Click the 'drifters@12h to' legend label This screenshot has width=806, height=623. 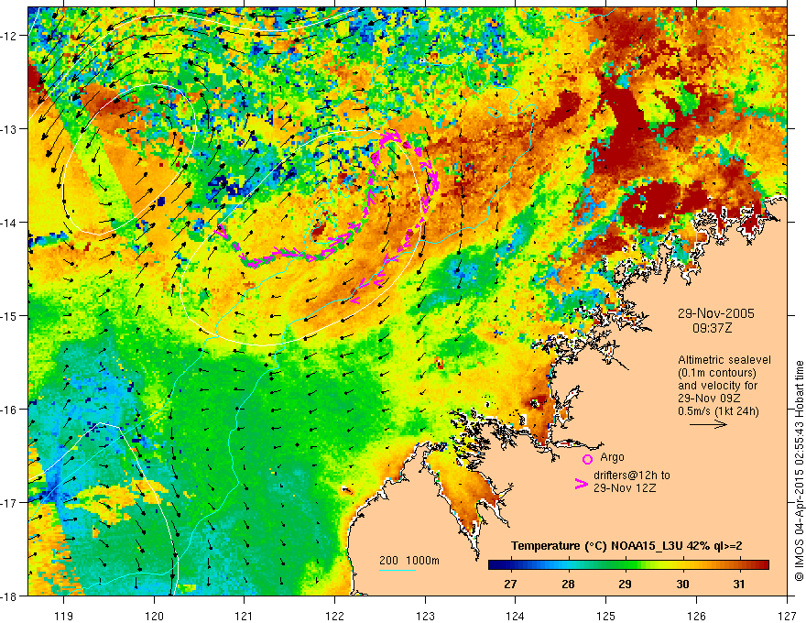pos(632,475)
